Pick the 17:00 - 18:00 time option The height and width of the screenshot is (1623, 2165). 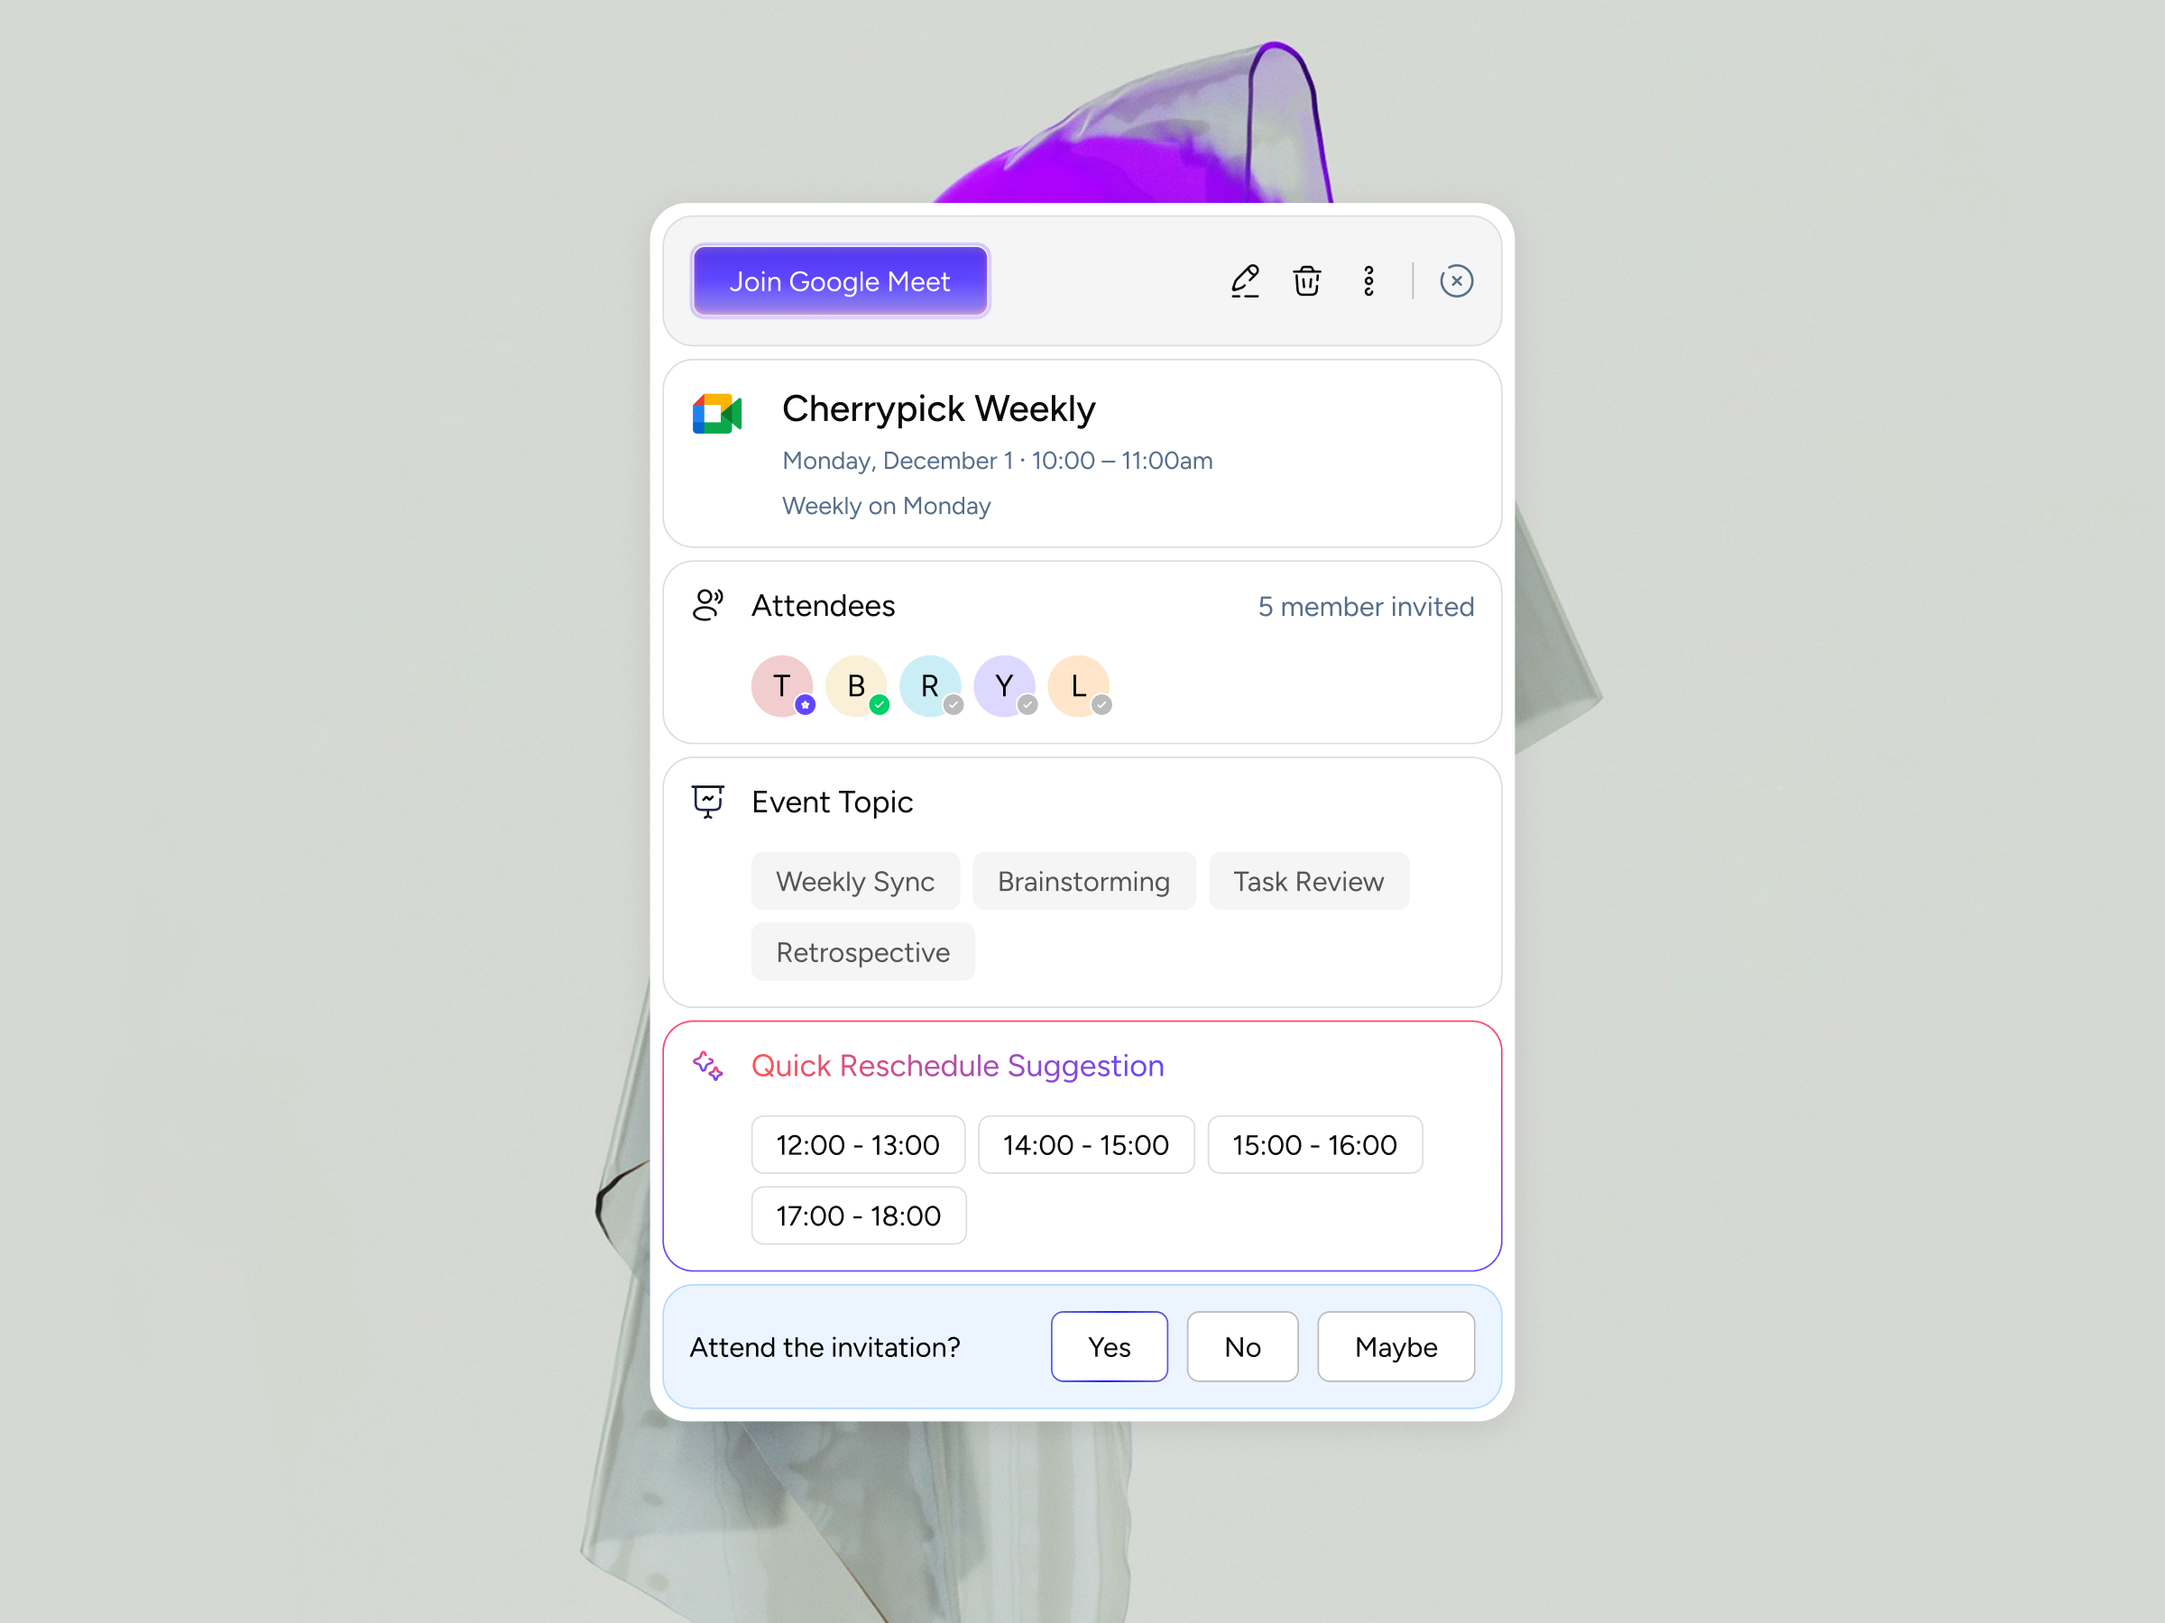click(x=859, y=1215)
